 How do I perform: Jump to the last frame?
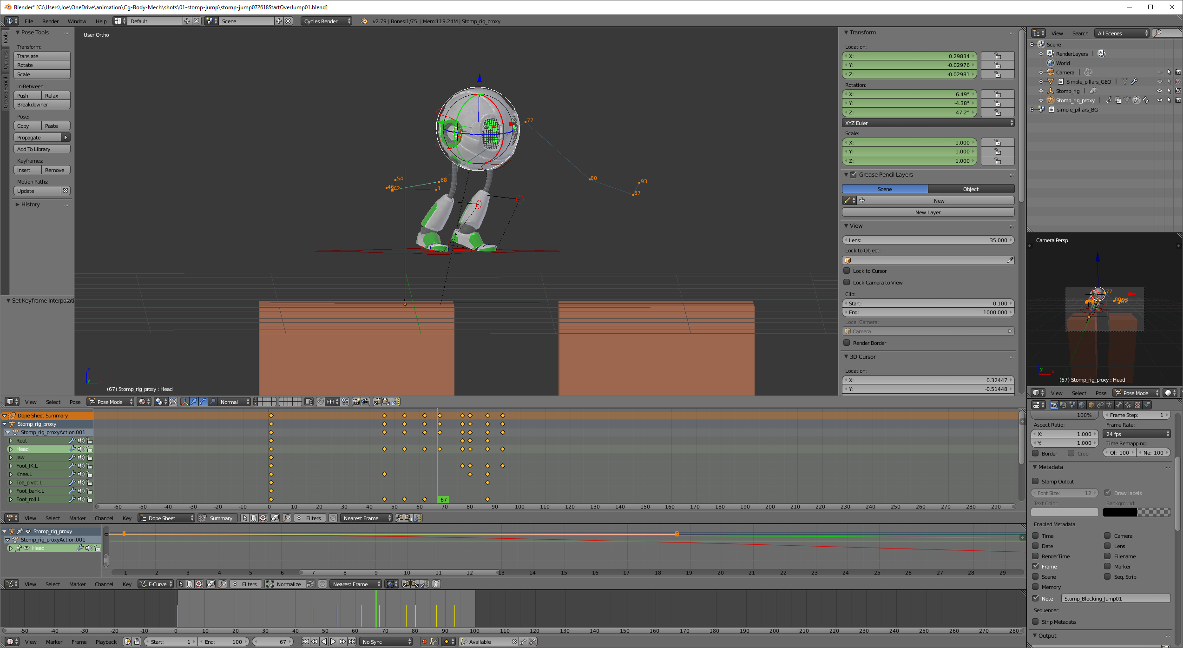click(x=352, y=641)
